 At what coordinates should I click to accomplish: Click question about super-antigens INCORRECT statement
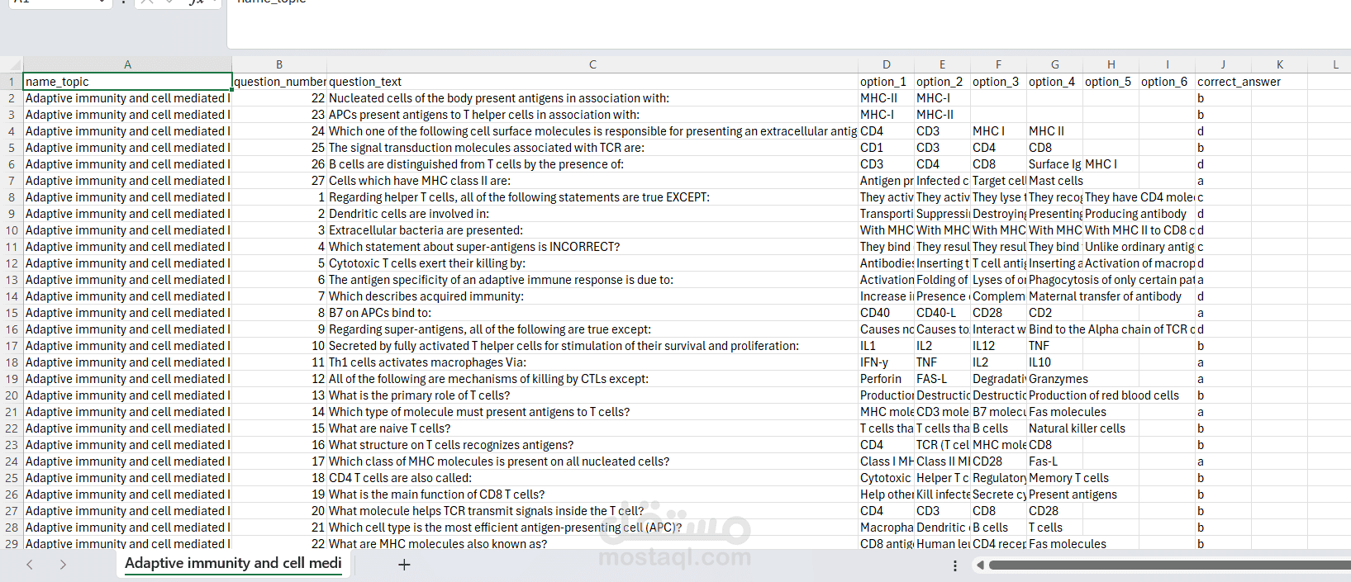[x=592, y=247]
